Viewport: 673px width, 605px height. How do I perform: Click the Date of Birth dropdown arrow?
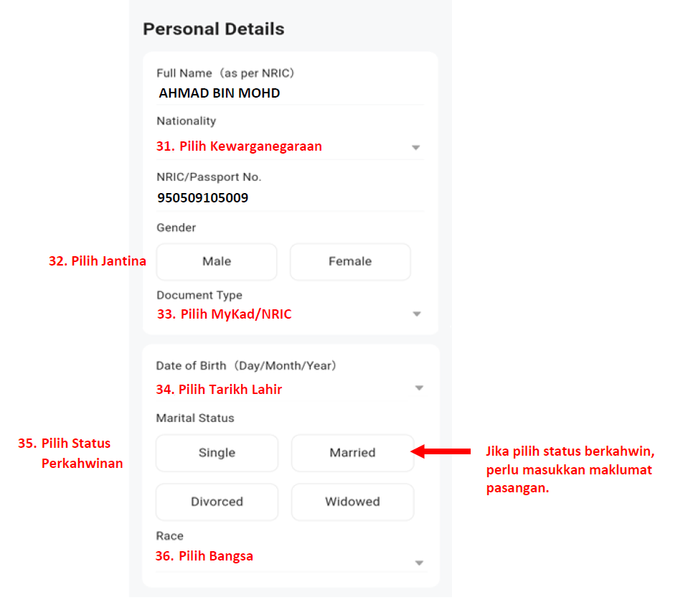[418, 388]
